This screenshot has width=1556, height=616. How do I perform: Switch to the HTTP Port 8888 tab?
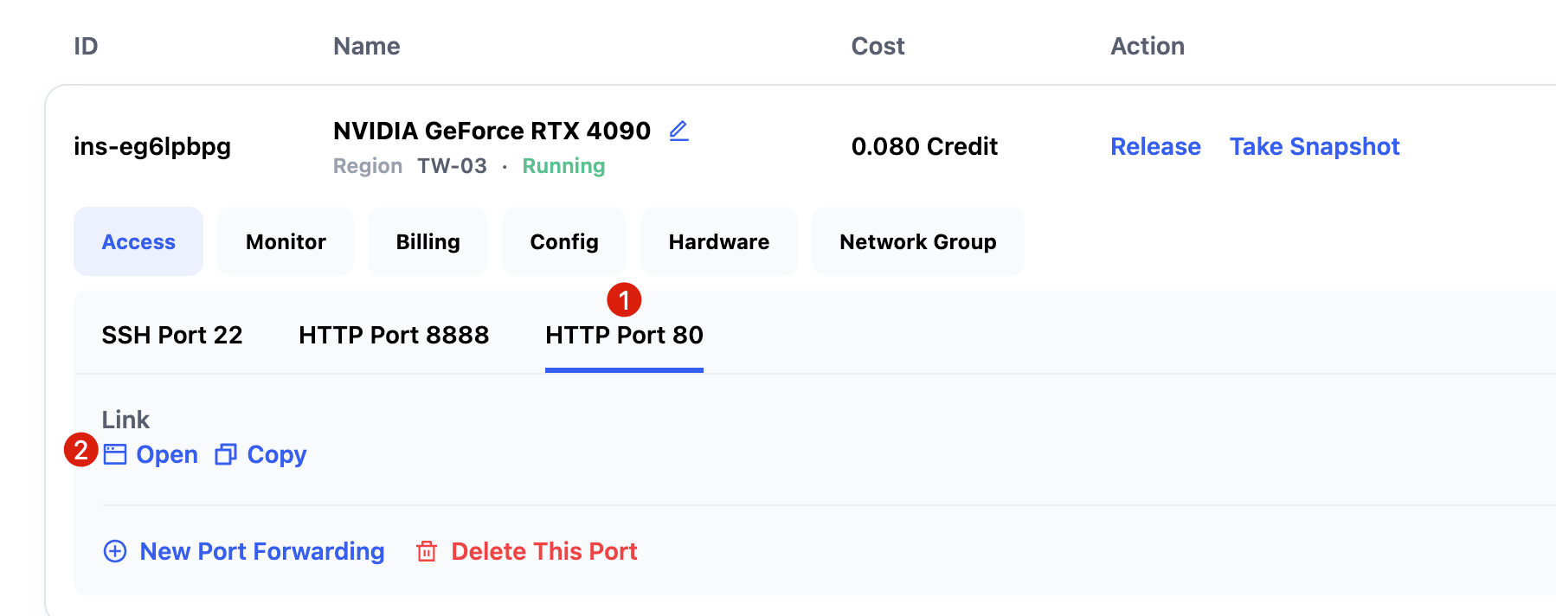tap(394, 335)
